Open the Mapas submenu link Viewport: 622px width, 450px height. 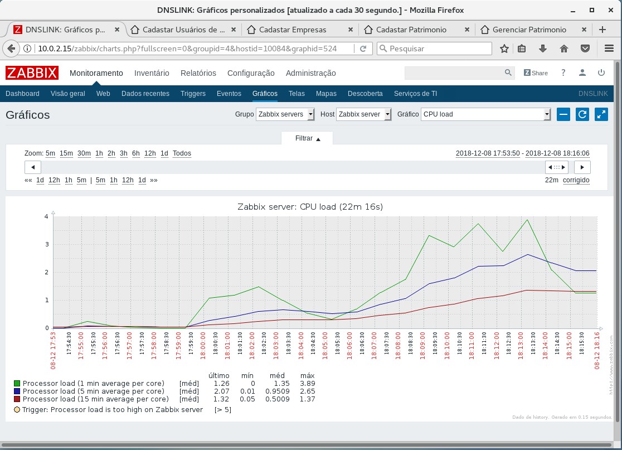[x=326, y=94]
